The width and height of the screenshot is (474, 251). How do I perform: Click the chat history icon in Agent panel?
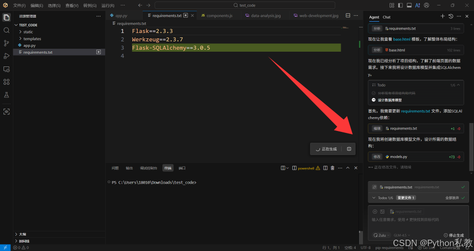click(450, 17)
